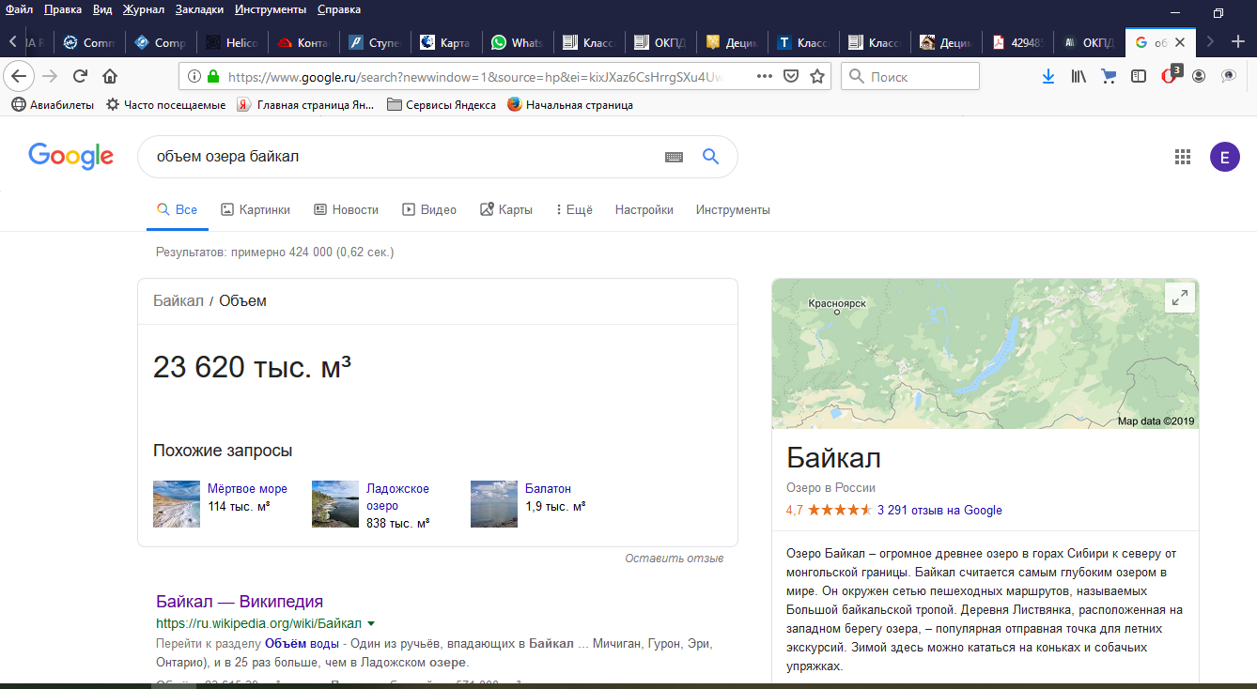1257x689 pixels.
Task: Open the Журнал menu
Action: tap(144, 9)
